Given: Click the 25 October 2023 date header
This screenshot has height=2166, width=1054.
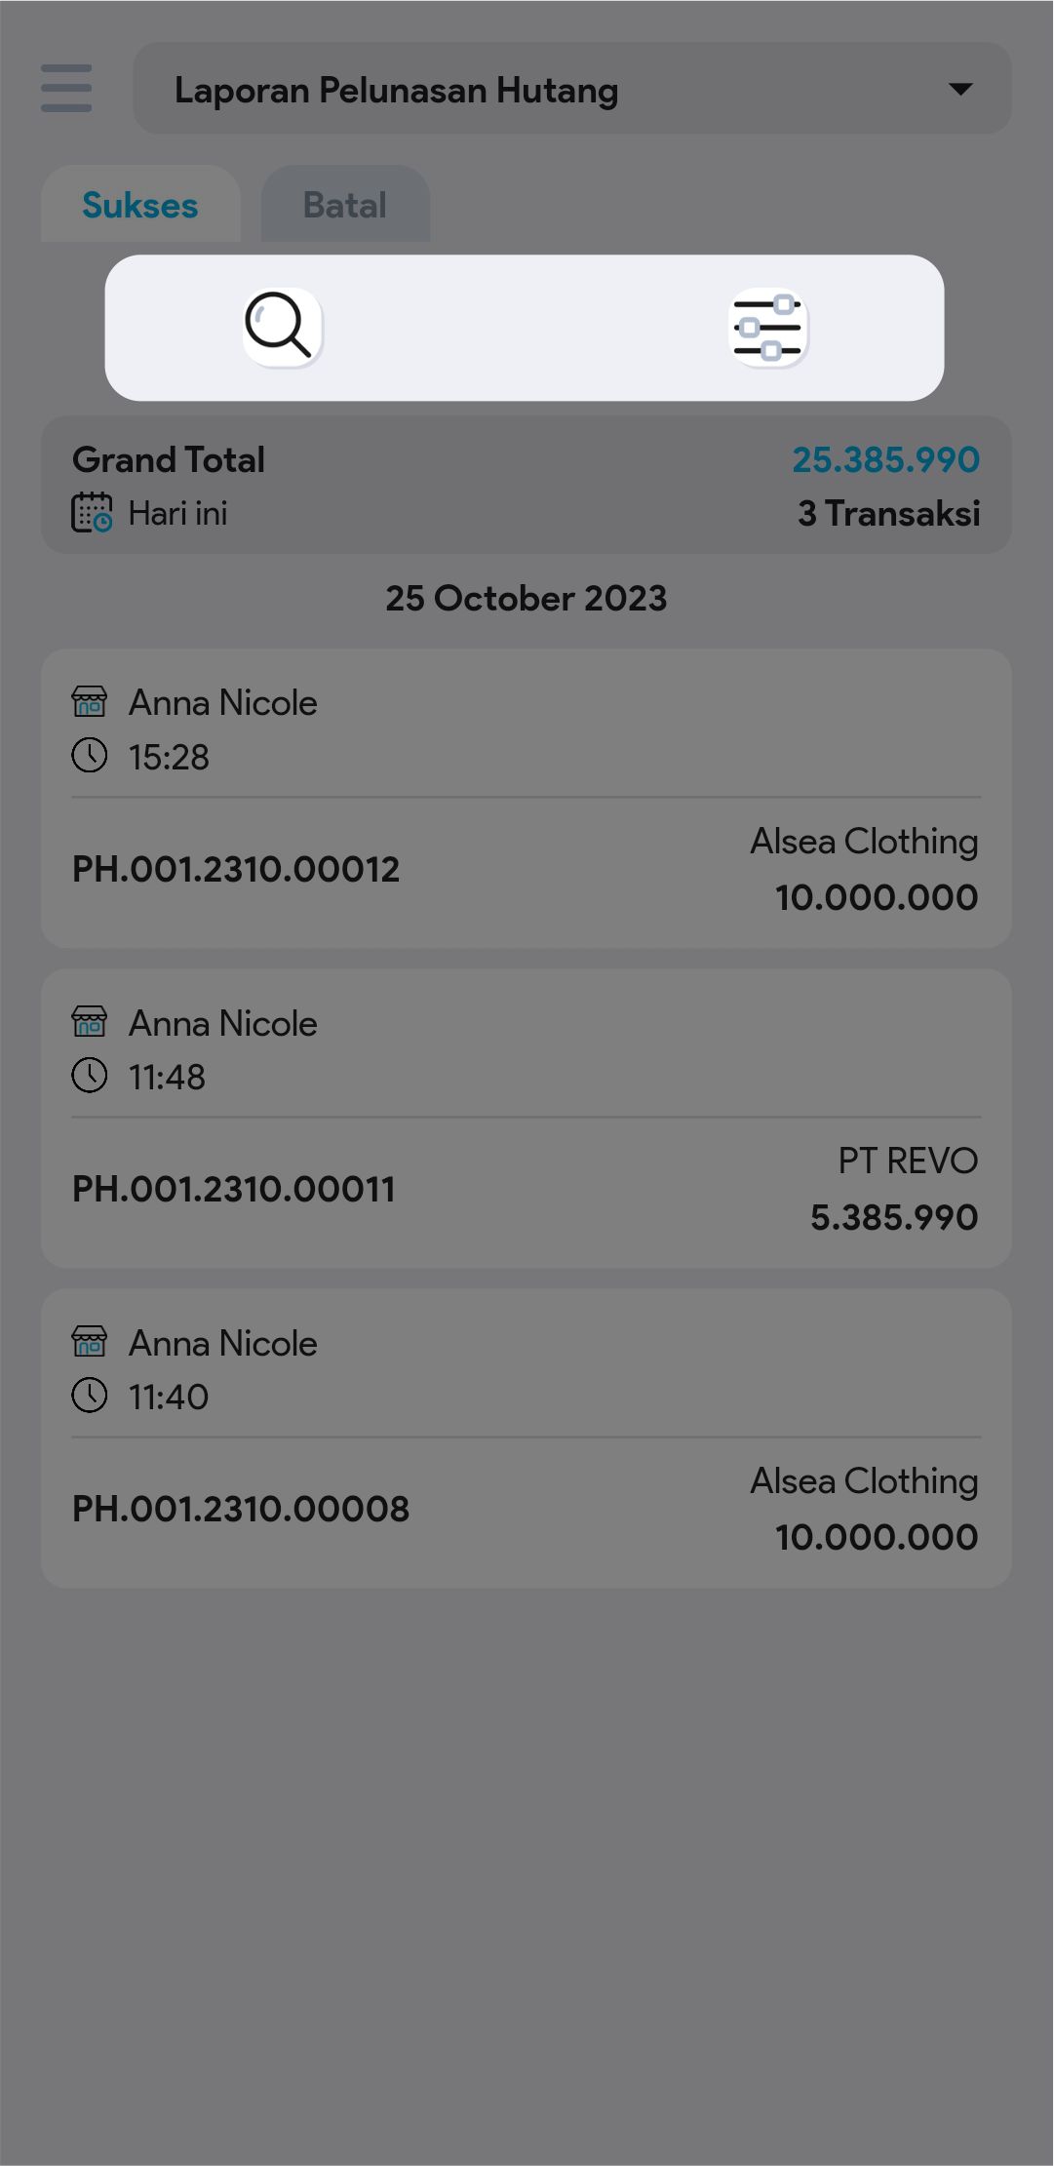Looking at the screenshot, I should coord(527,599).
